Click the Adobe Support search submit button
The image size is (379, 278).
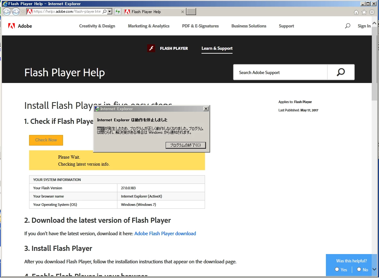[341, 72]
